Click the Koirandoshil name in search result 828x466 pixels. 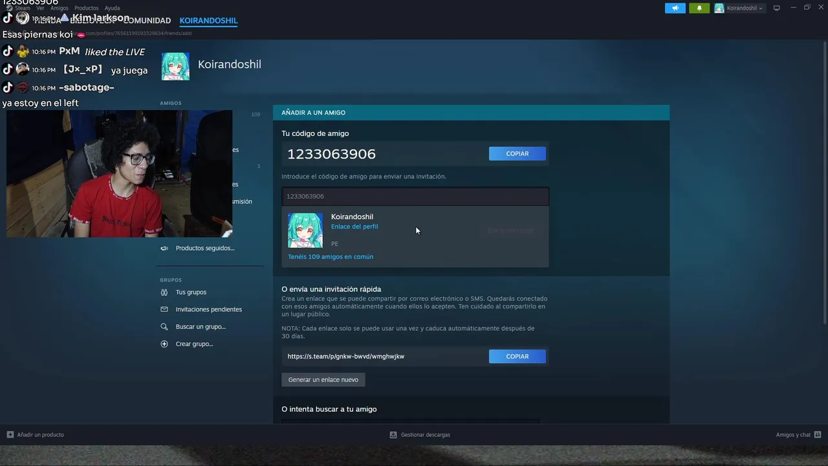(x=352, y=217)
